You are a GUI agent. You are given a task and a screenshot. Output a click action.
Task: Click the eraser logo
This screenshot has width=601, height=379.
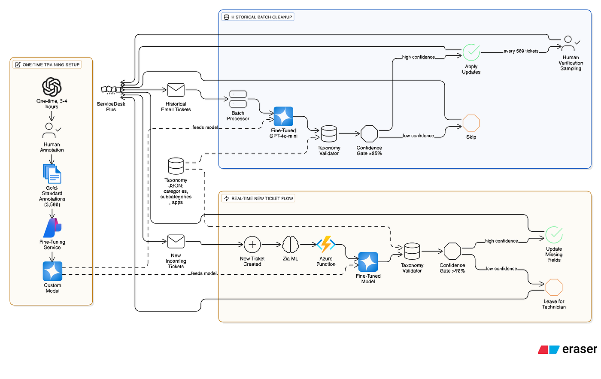(568, 349)
